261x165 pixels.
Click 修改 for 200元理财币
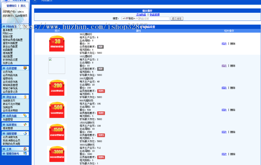pyautogui.click(x=224, y=88)
